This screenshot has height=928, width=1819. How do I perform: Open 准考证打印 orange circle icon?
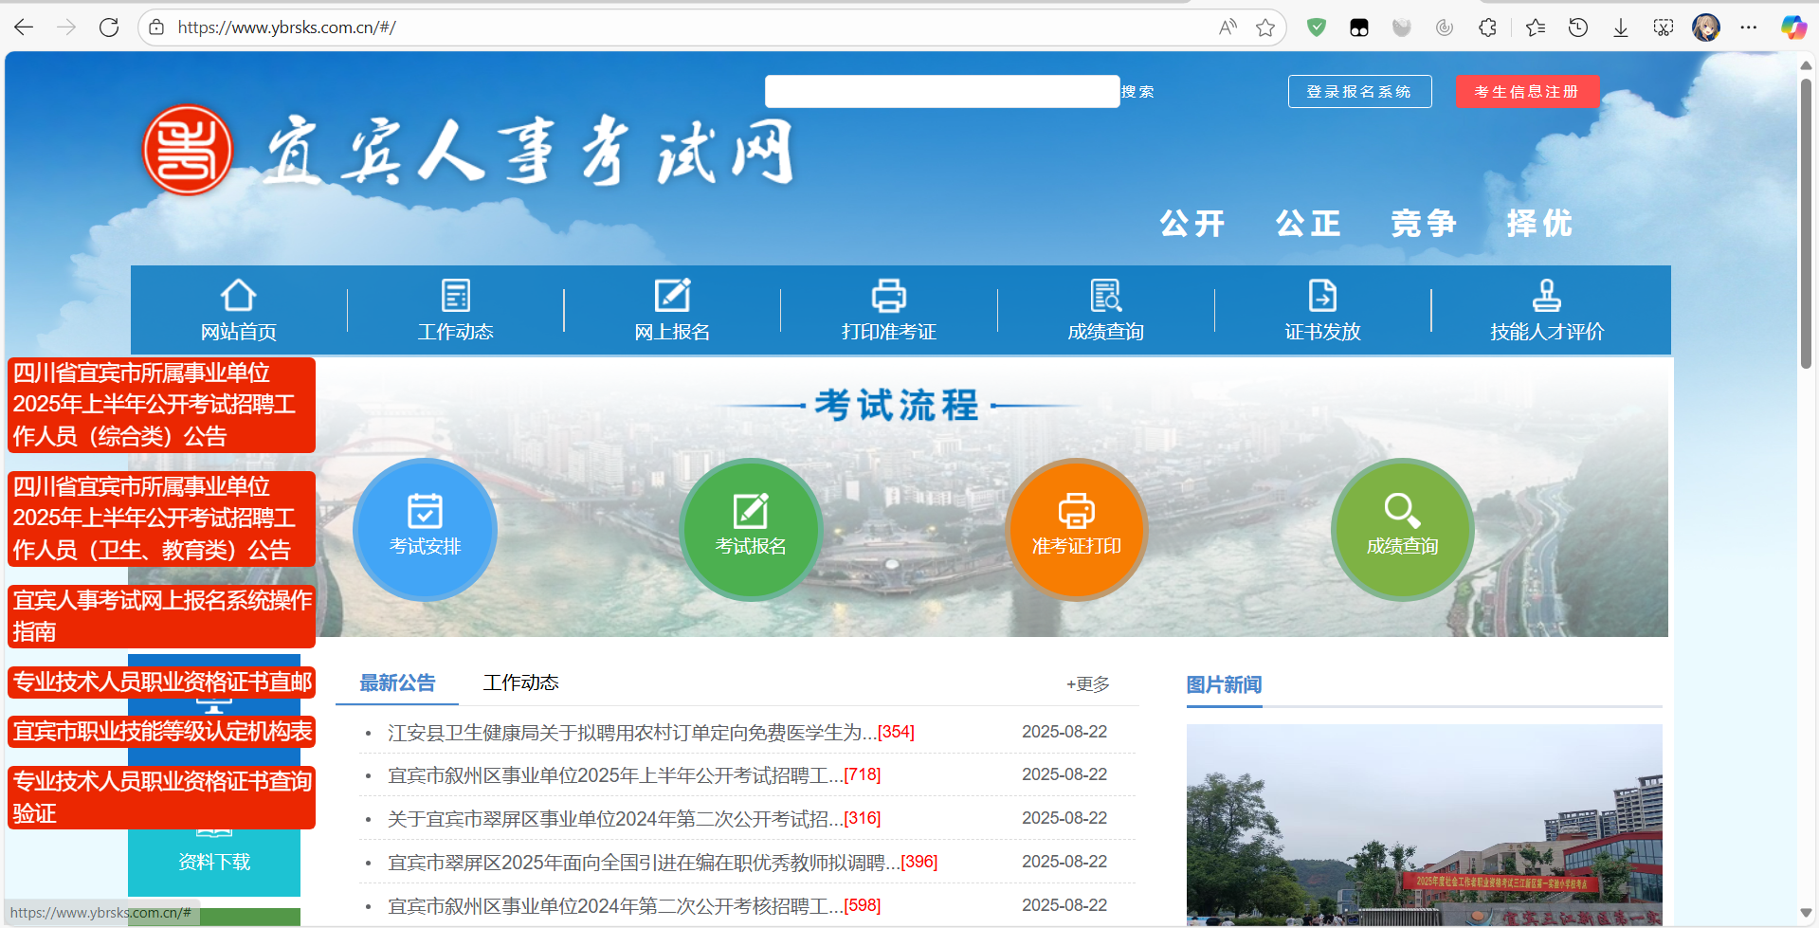[1076, 529]
